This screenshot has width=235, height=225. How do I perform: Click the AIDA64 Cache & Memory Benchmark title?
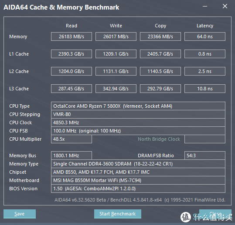click(61, 7)
